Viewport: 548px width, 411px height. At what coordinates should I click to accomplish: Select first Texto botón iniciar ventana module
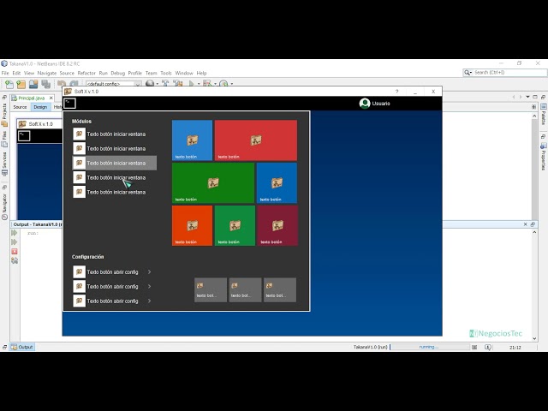point(114,134)
